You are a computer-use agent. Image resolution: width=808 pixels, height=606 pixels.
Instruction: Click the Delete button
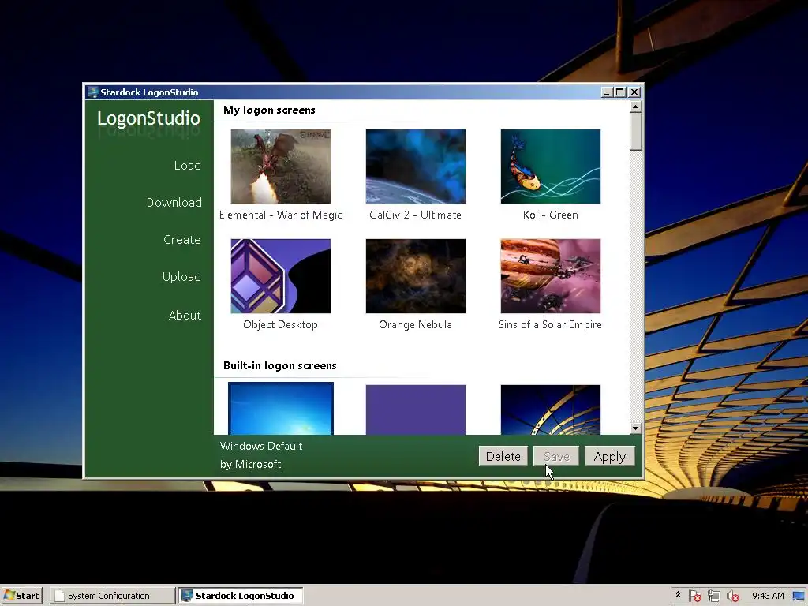[503, 456]
